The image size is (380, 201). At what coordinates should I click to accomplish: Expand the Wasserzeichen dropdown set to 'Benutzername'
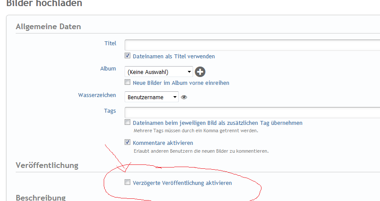tap(151, 97)
